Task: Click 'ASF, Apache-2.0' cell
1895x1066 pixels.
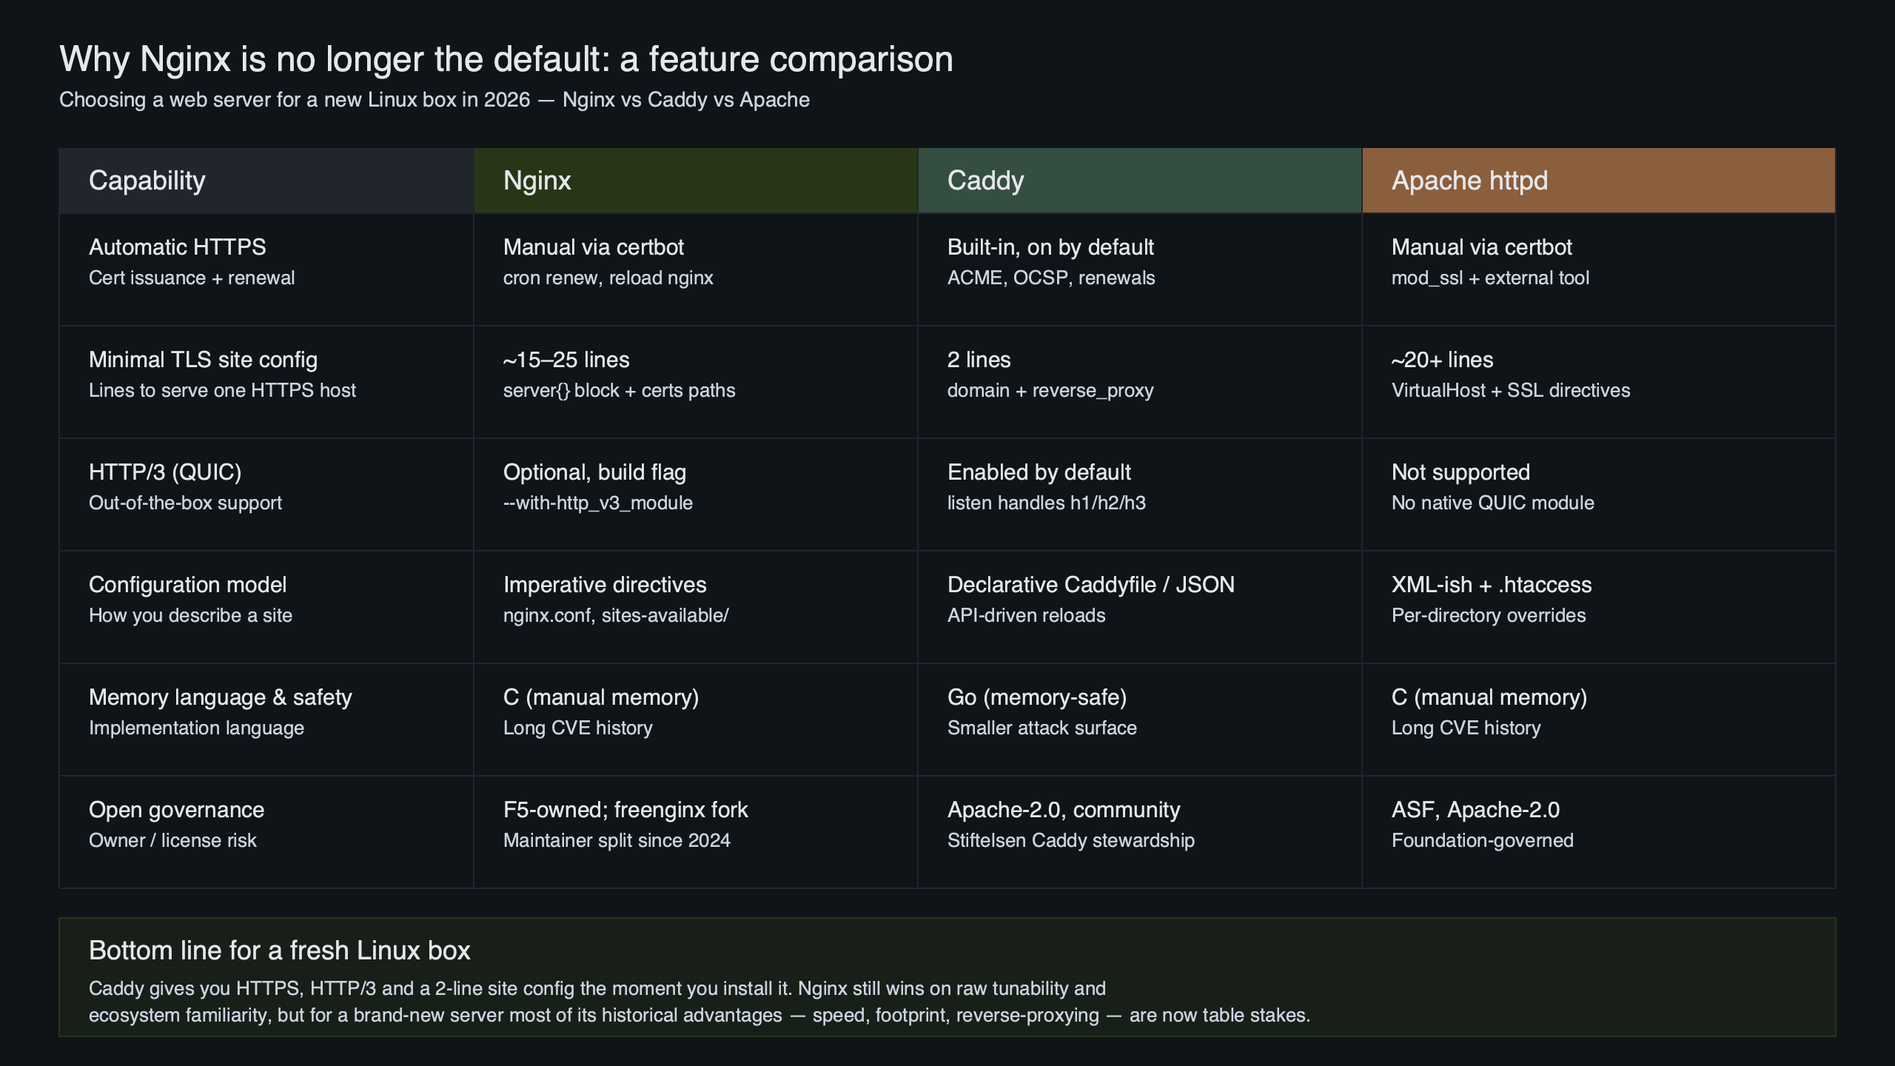Action: tap(1475, 810)
